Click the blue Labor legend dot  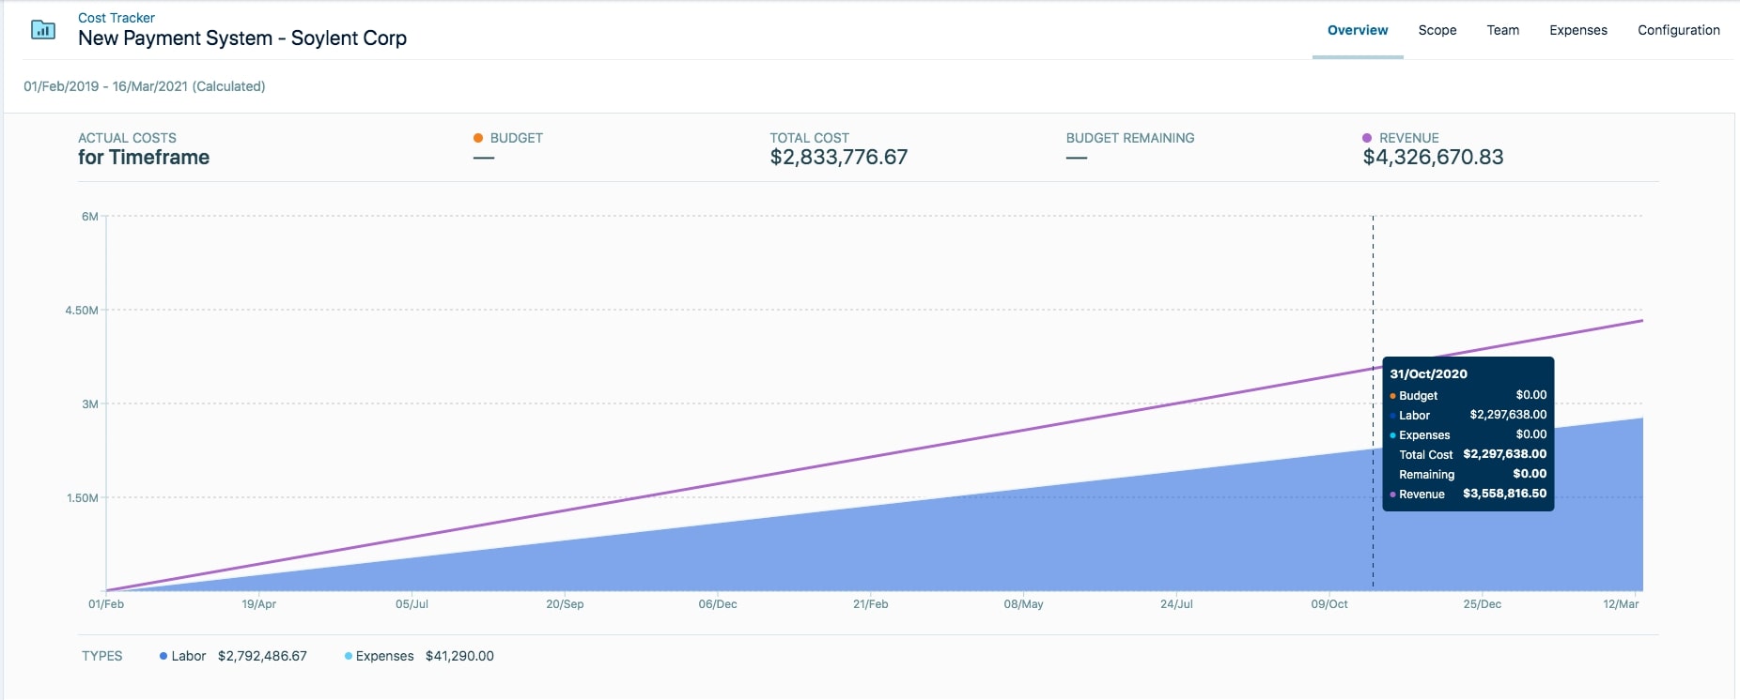click(x=163, y=656)
